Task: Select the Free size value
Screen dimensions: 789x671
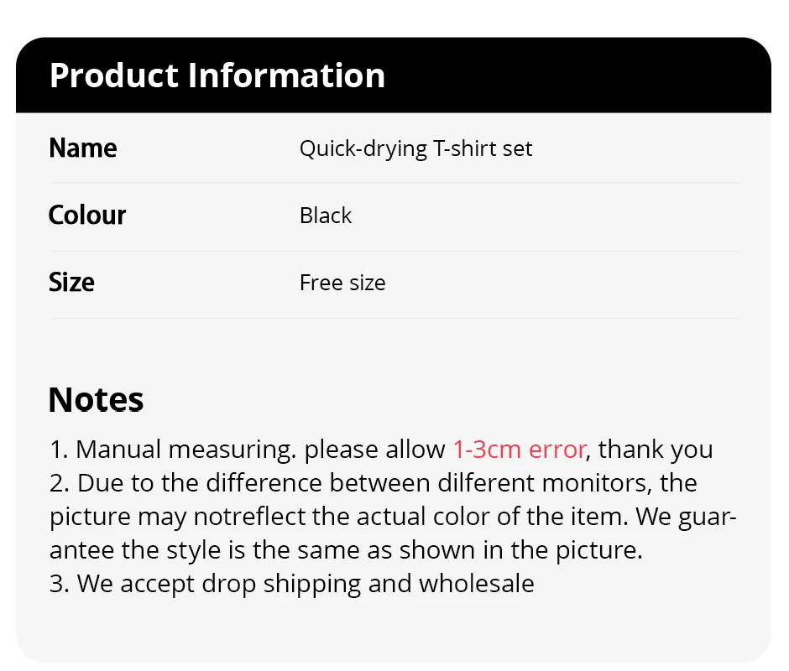Action: (342, 283)
